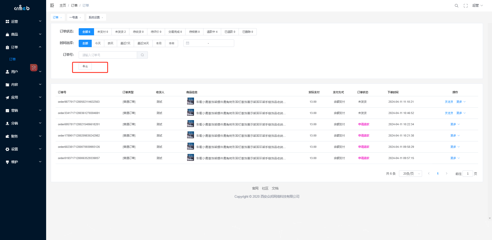Filter orders by 交易完成 0
The width and height of the screenshot is (492, 240).
pyautogui.click(x=175, y=32)
